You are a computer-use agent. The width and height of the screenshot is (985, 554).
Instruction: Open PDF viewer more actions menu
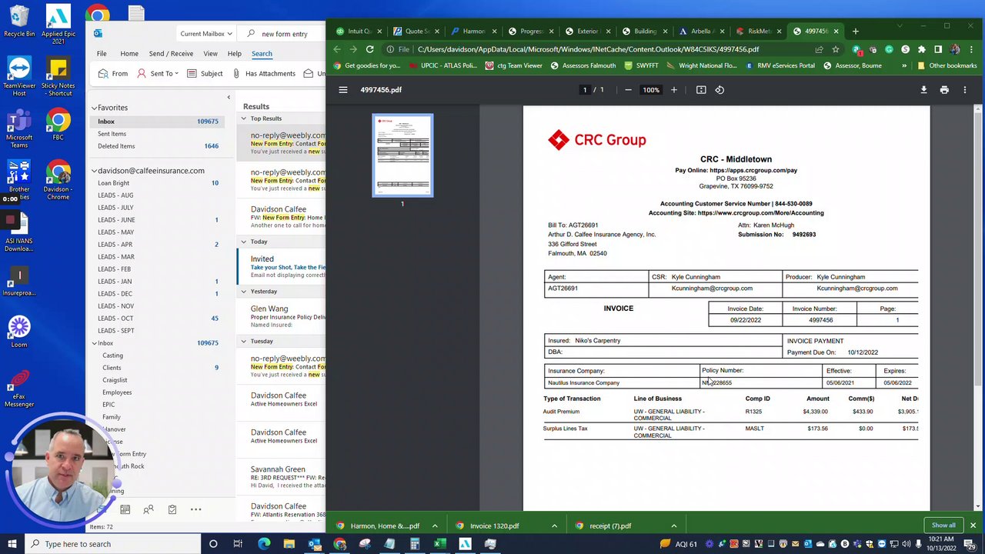tap(965, 90)
